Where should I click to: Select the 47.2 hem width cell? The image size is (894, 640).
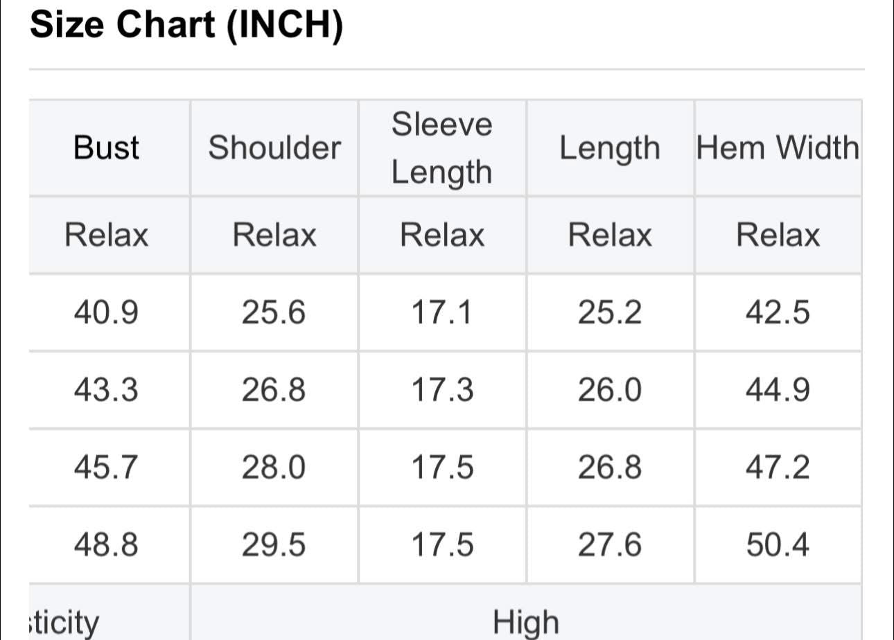(778, 468)
